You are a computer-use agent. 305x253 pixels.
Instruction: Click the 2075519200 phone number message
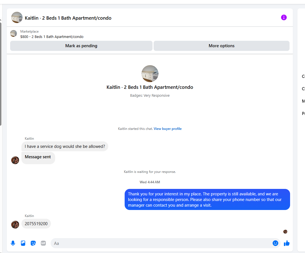click(36, 224)
